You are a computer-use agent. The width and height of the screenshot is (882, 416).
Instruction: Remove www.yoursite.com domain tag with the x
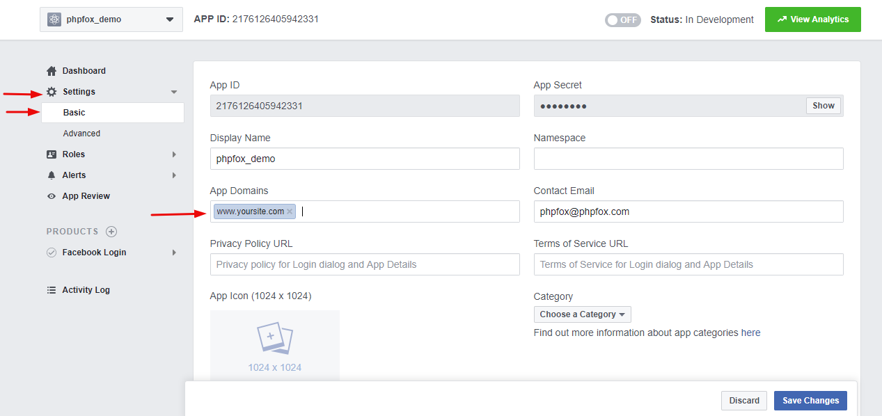tap(290, 211)
